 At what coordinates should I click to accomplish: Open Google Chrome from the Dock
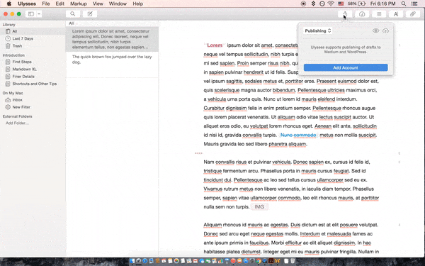259,261
